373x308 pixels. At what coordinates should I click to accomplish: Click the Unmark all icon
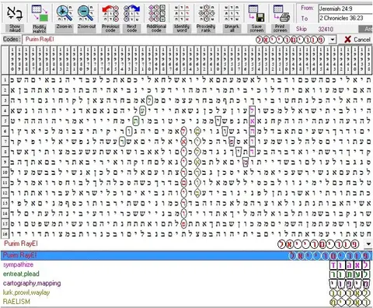click(232, 13)
